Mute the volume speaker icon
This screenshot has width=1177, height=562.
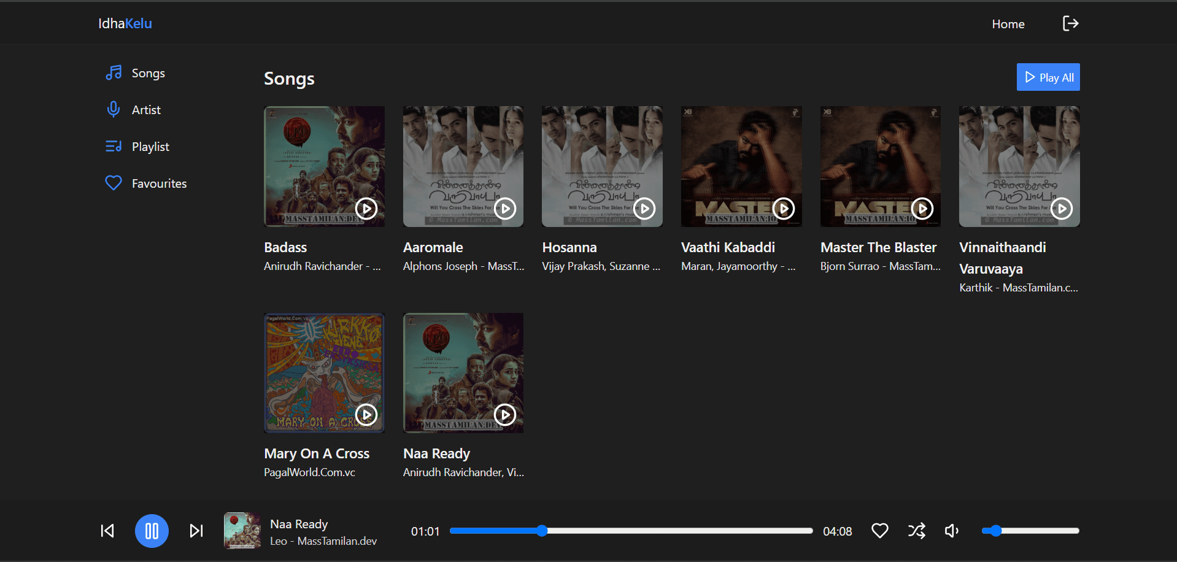tap(951, 530)
